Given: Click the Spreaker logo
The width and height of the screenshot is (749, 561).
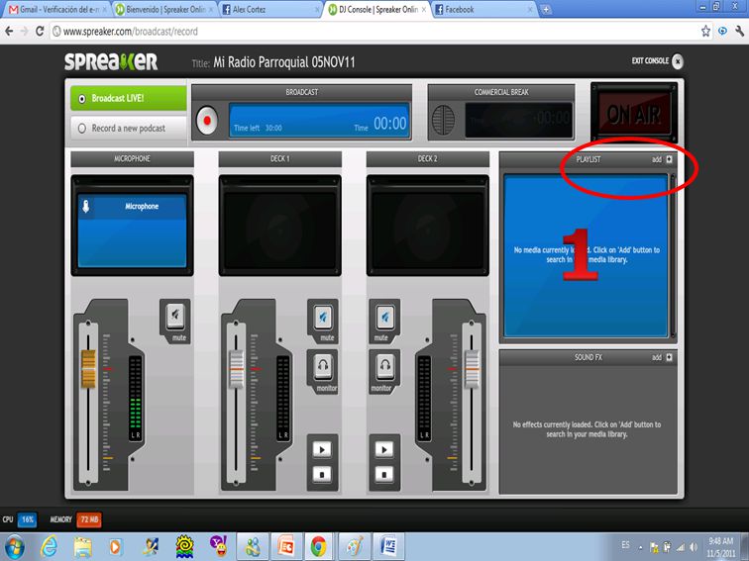Looking at the screenshot, I should pyautogui.click(x=111, y=61).
